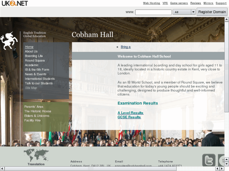Click the vertical scrollbar thumb
Image resolution: width=229 pixels, height=171 pixels.
tap(226, 67)
